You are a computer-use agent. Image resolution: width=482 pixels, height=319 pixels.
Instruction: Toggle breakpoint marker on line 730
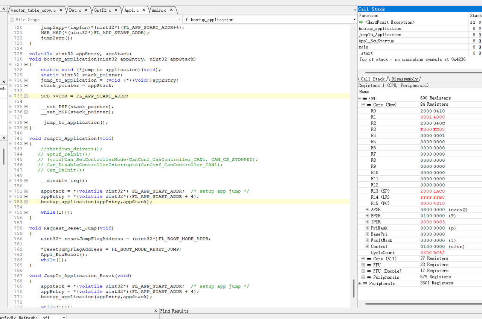click(10, 80)
